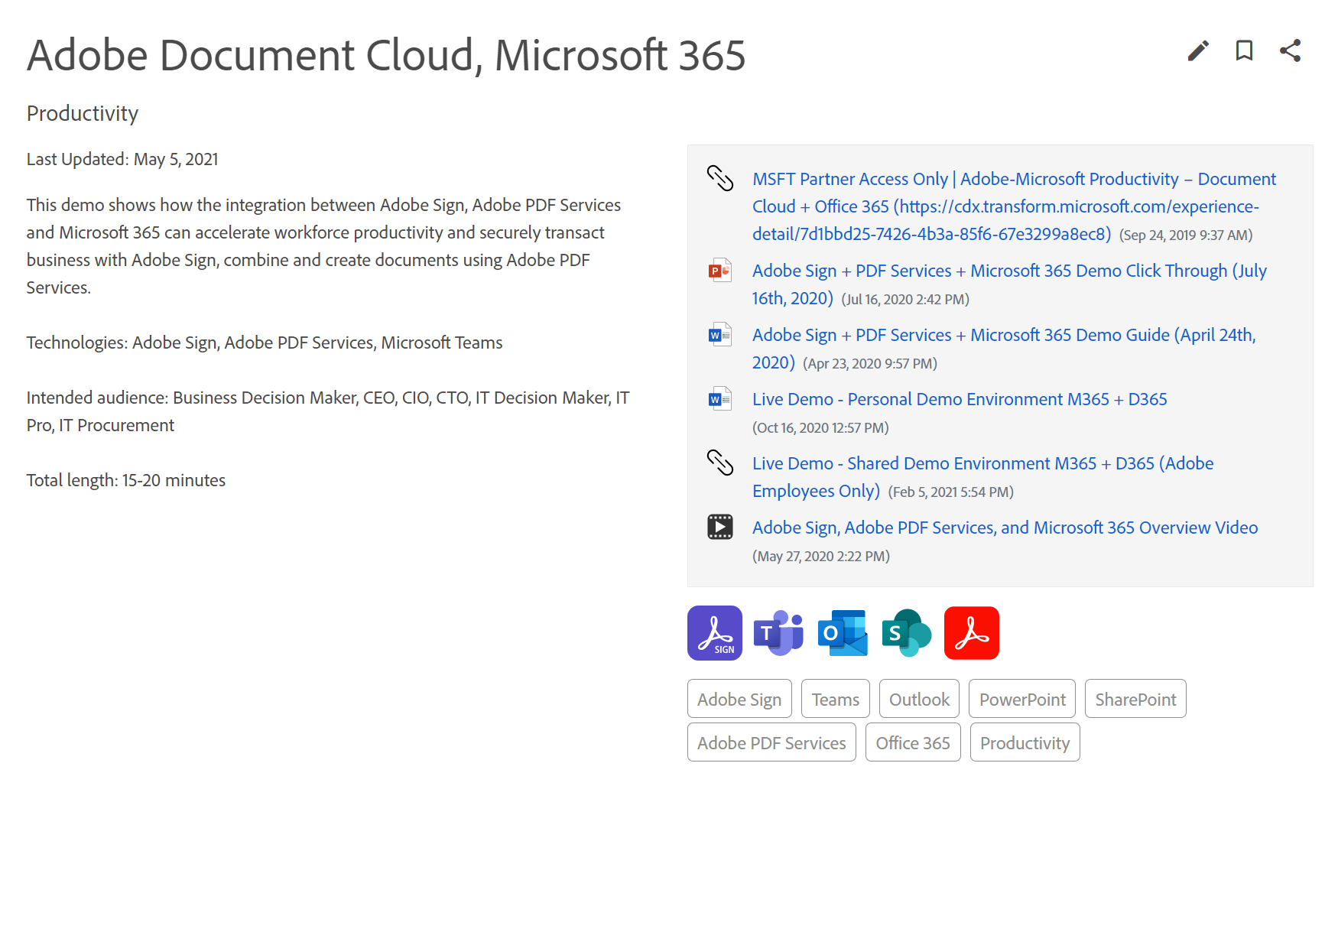
Task: Open Demo Click Through July 16th link
Action: (x=1009, y=284)
